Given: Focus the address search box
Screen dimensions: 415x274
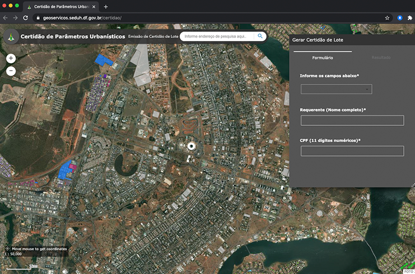Looking at the screenshot, I should [217, 36].
